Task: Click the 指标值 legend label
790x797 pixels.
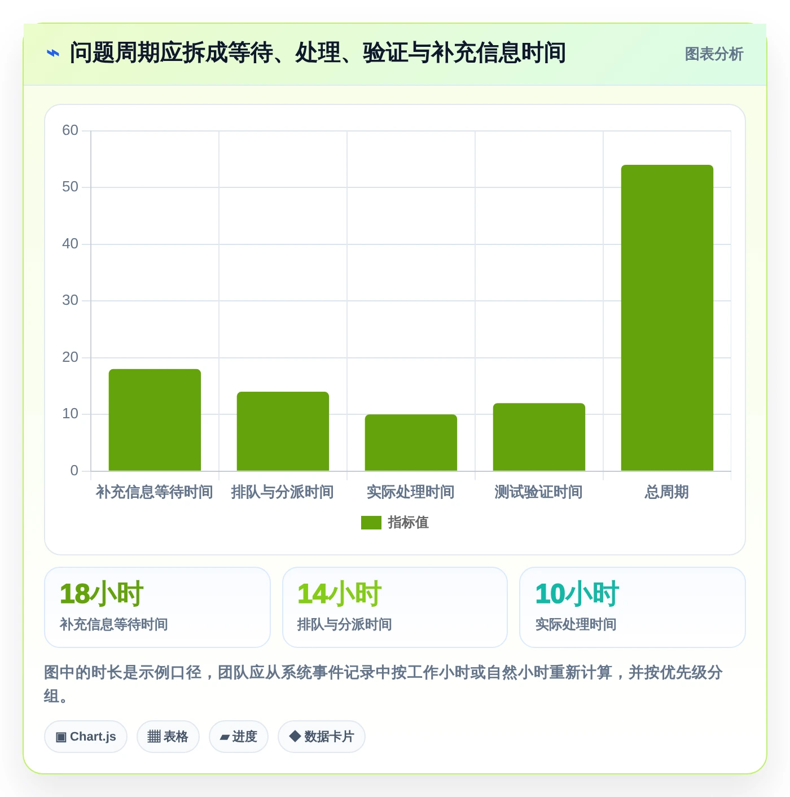Action: point(409,523)
